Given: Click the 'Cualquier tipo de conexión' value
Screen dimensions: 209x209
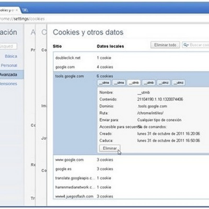Looking at the screenshot, I should [159, 120].
